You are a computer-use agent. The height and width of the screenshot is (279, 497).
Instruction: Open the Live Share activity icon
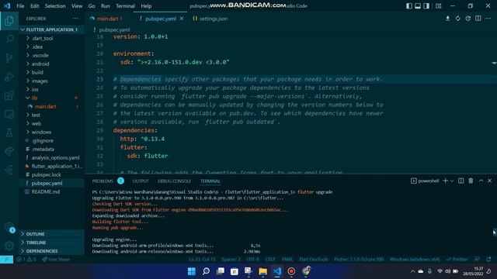[9, 152]
